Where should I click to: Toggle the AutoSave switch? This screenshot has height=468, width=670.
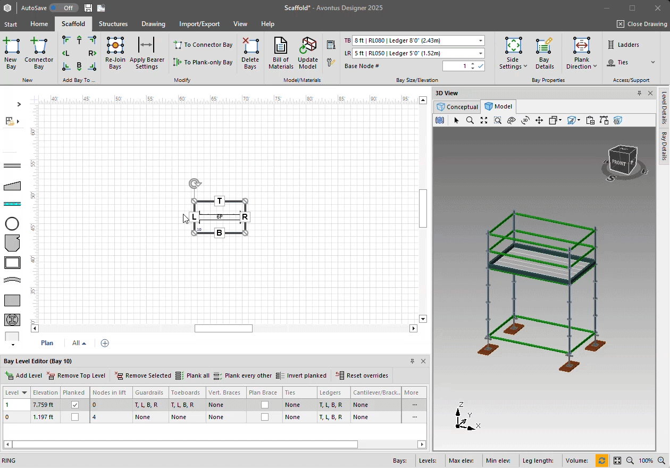tap(64, 8)
